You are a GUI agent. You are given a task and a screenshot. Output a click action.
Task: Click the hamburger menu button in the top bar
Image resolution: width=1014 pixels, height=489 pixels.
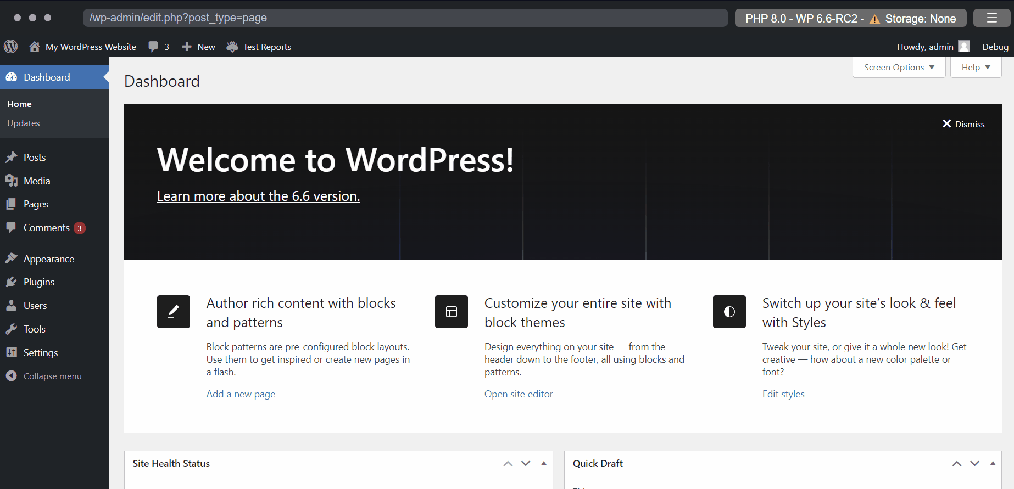click(x=991, y=18)
